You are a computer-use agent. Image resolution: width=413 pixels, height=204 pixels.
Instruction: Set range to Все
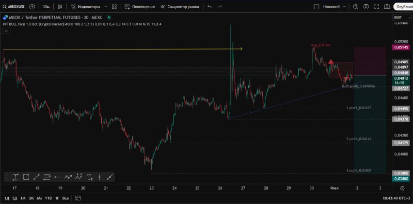coord(66,198)
